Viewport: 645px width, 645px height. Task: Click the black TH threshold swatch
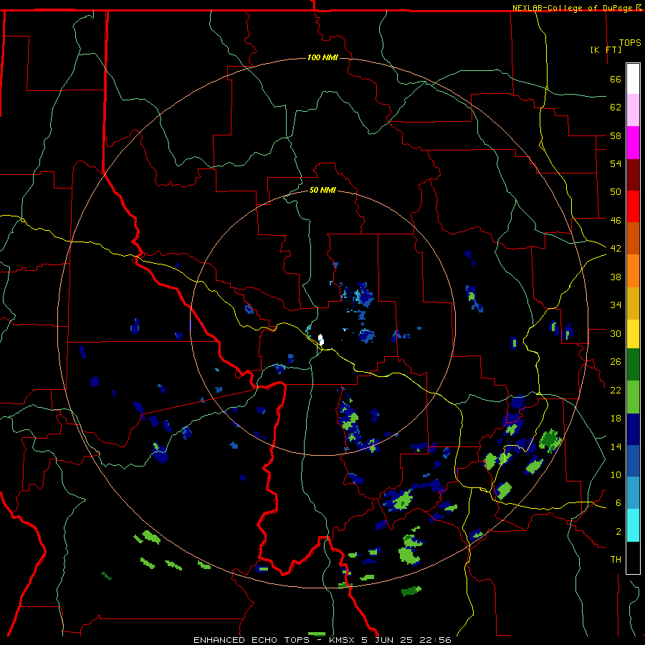click(633, 558)
